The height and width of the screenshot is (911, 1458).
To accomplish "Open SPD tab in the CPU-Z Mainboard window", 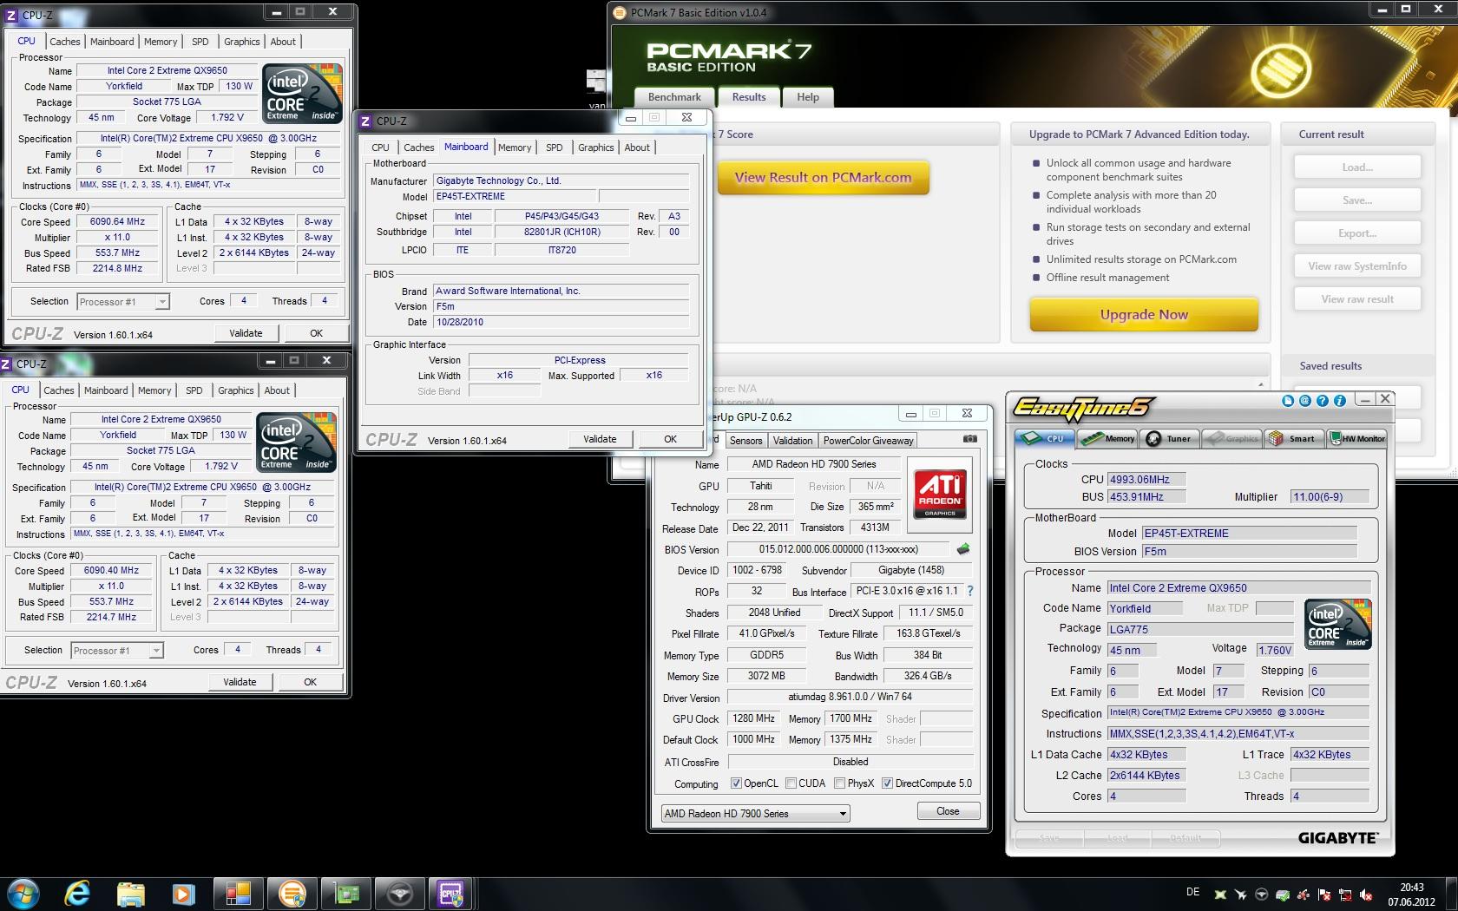I will (555, 147).
